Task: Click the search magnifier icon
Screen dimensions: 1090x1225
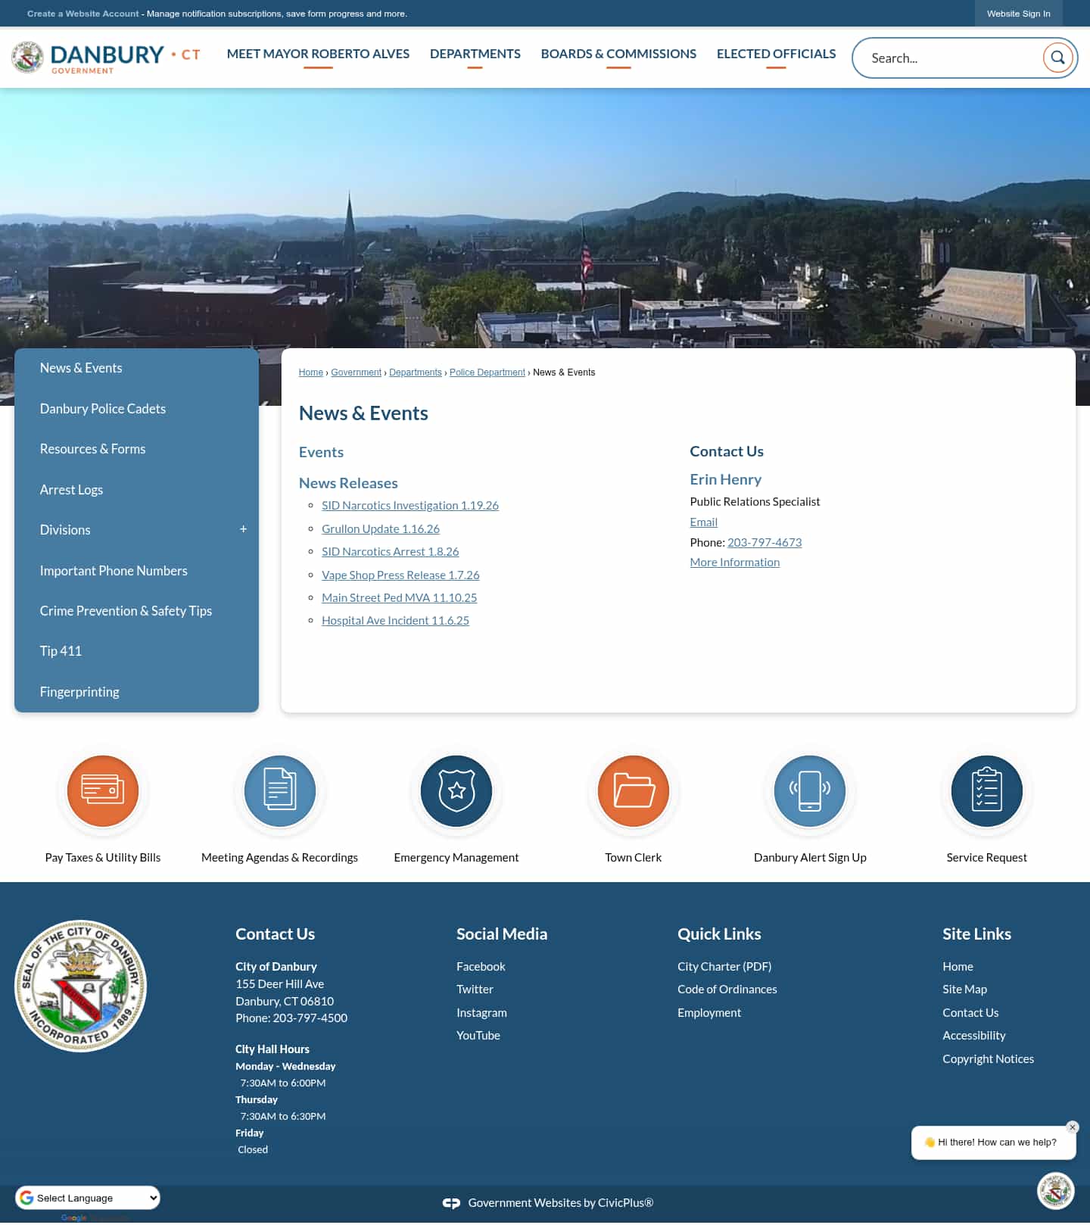Action: pyautogui.click(x=1057, y=58)
